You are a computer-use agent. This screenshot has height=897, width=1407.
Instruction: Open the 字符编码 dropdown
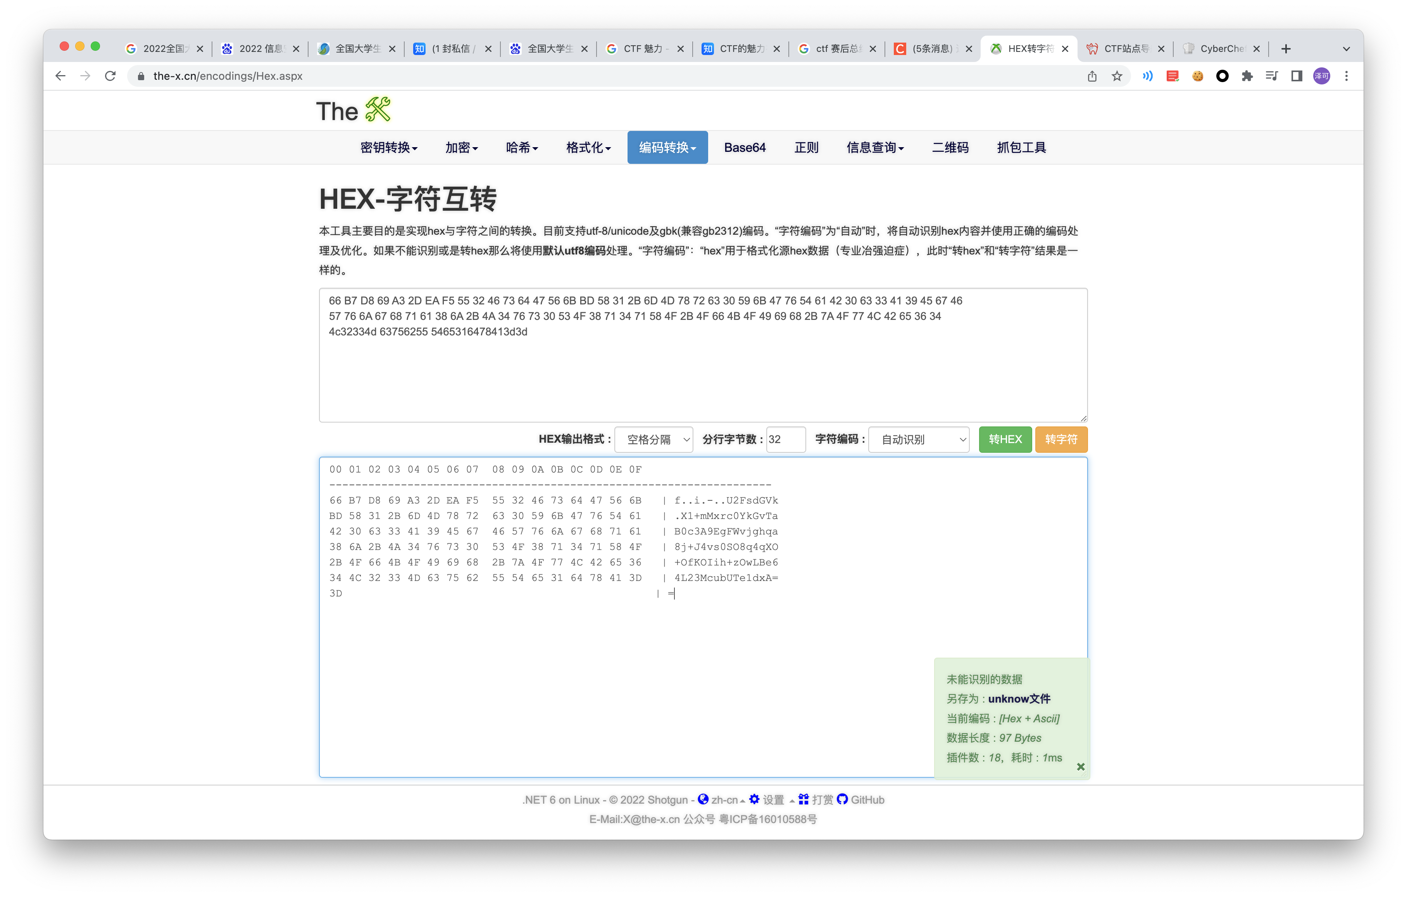point(919,439)
